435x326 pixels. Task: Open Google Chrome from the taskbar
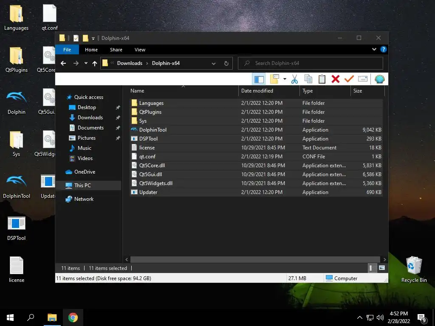coord(73,318)
